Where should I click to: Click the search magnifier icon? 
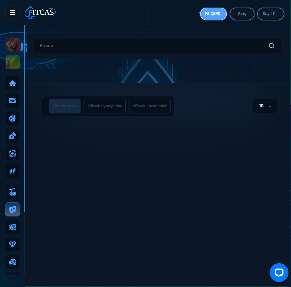point(272,46)
